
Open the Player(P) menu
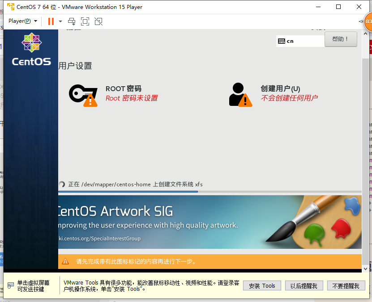point(23,21)
